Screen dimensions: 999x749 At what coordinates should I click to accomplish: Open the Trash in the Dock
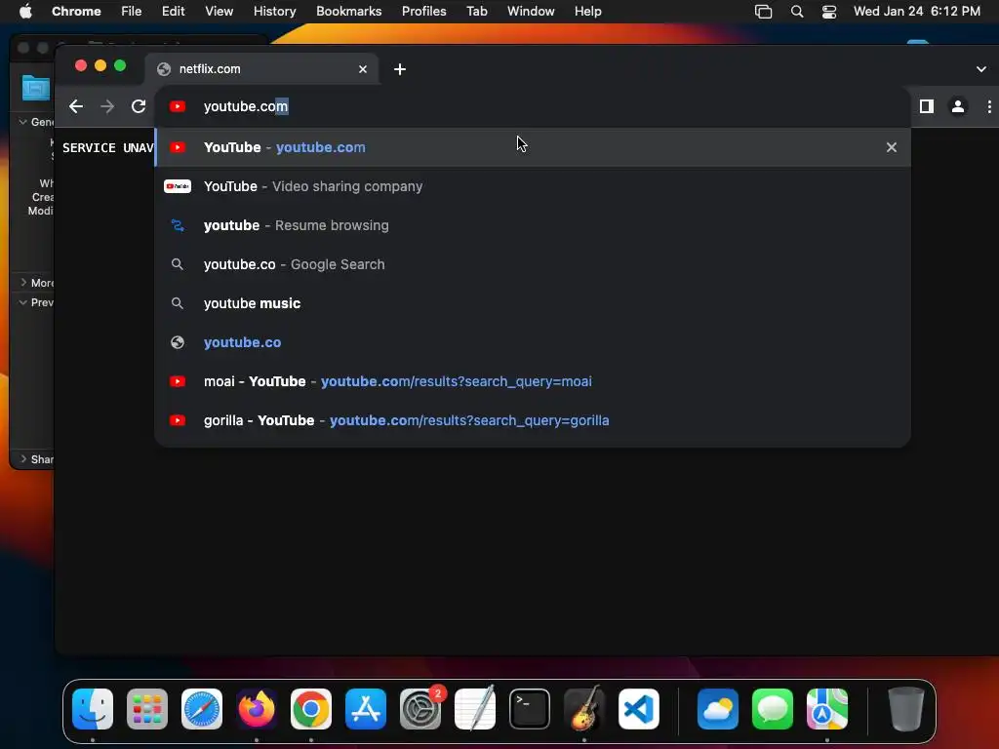(x=906, y=708)
